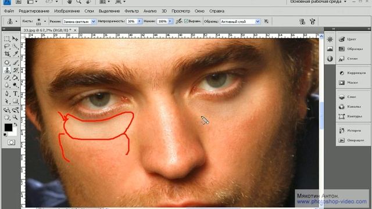Screen dimensions: 372x209
Task: Toggle ignore adjustment layers icon
Action: click(x=266, y=21)
